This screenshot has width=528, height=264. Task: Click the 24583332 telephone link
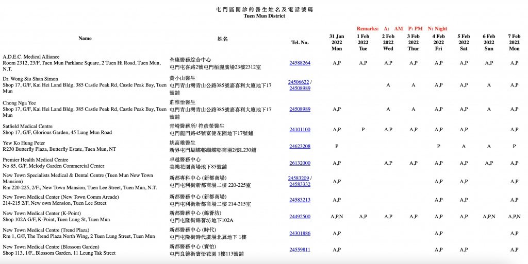pyautogui.click(x=300, y=184)
